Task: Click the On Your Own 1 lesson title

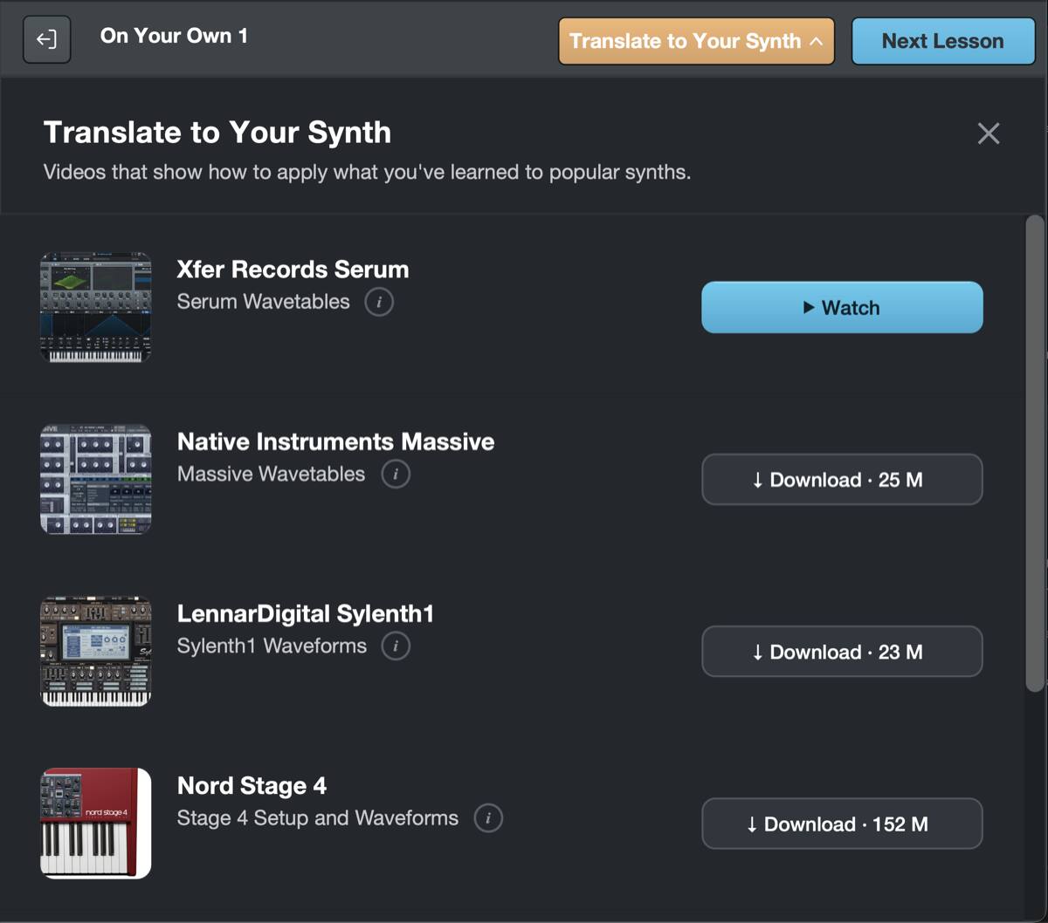Action: (x=174, y=36)
